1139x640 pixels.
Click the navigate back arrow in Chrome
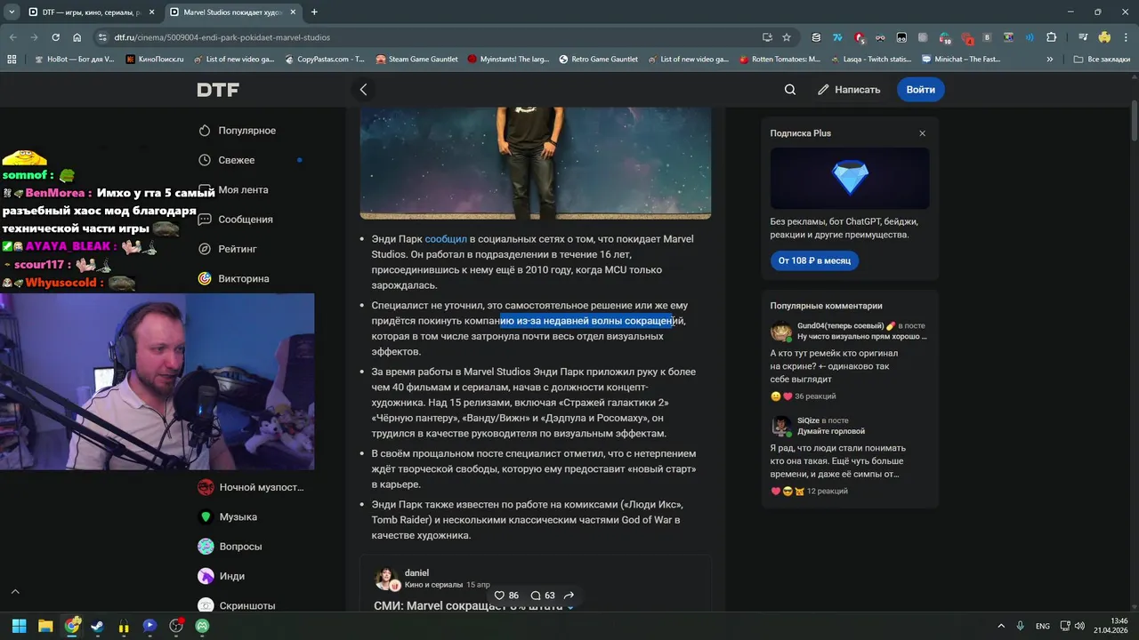12,37
